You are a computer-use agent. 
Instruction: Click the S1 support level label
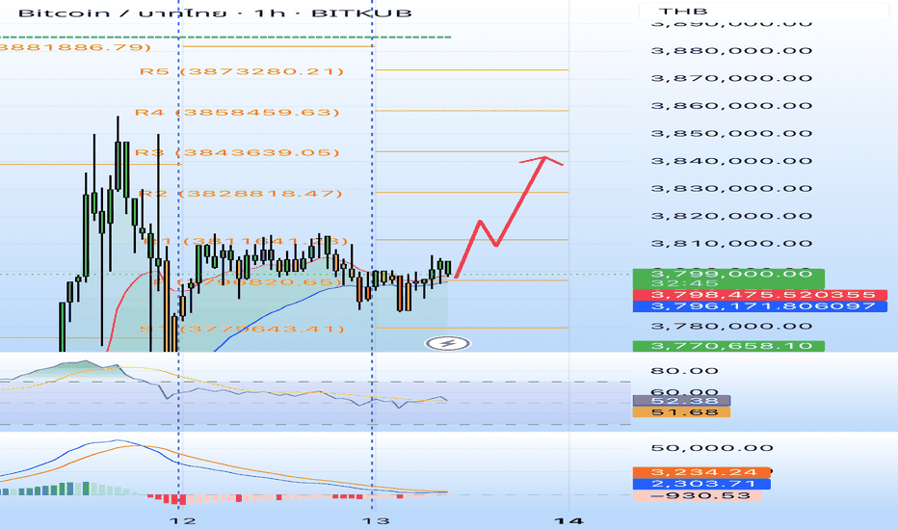point(242,330)
